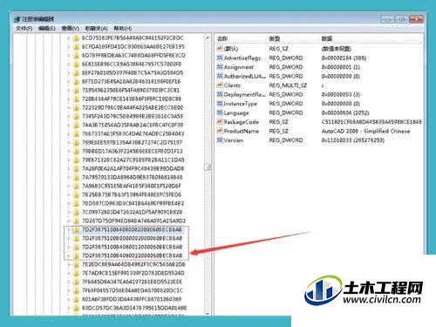Click folder icon of key 6CD75183FE7B
Screen dimensions: 436x327
[x=76, y=38]
